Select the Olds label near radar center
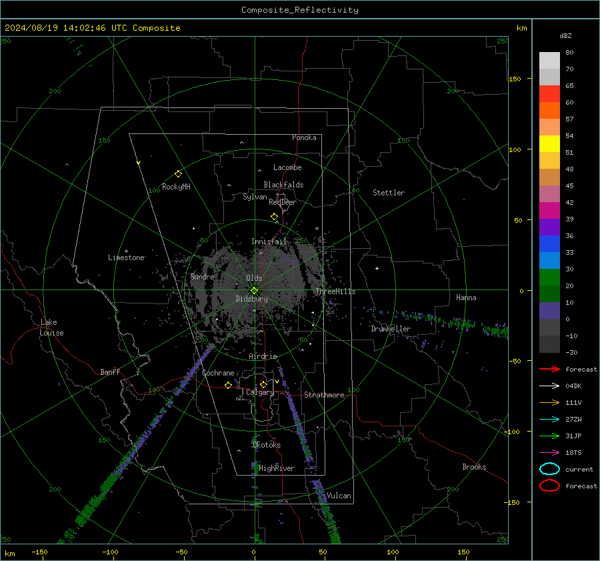Image resolution: width=600 pixels, height=561 pixels. 254,278
